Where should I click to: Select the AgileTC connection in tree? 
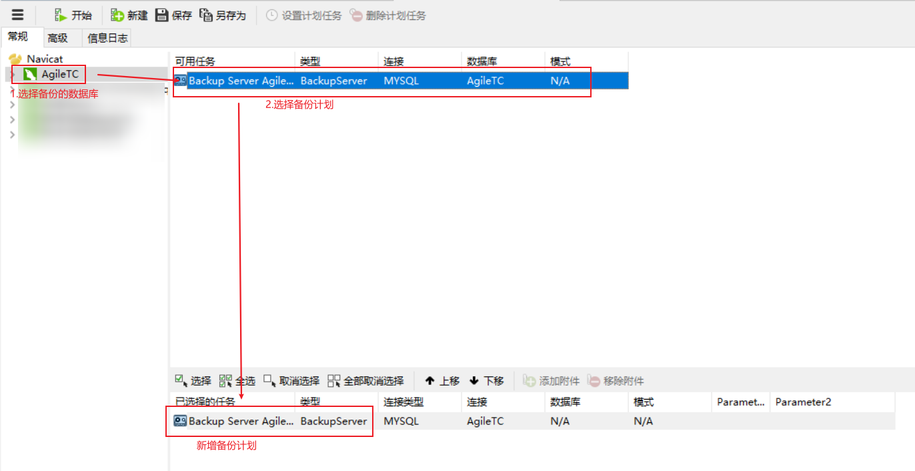59,74
